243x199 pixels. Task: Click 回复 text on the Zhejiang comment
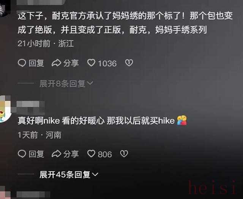tap(36, 63)
